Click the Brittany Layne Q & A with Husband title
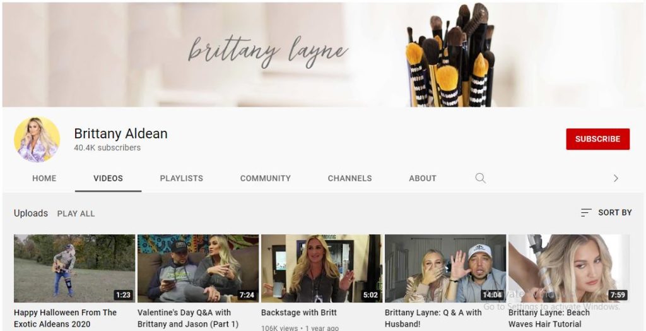Viewport: 646px width, 331px height. 433,318
